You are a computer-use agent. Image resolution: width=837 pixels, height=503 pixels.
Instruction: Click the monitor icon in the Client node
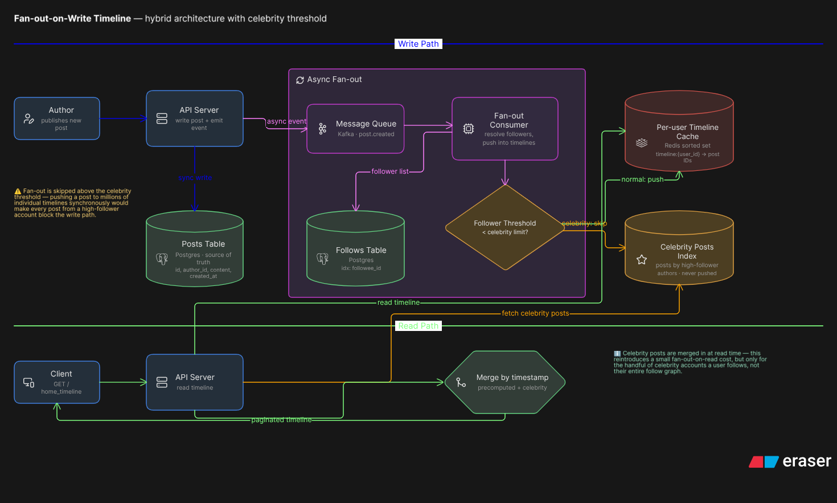coord(28,382)
